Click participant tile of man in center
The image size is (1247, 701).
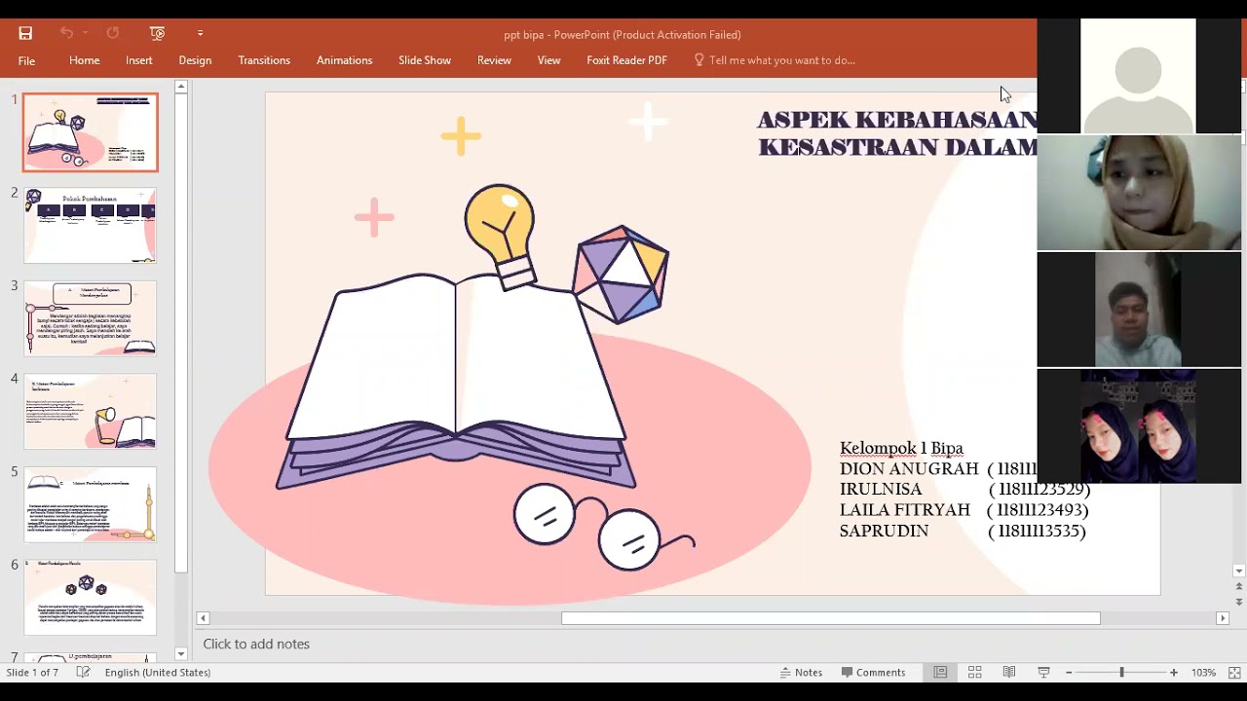coord(1139,310)
